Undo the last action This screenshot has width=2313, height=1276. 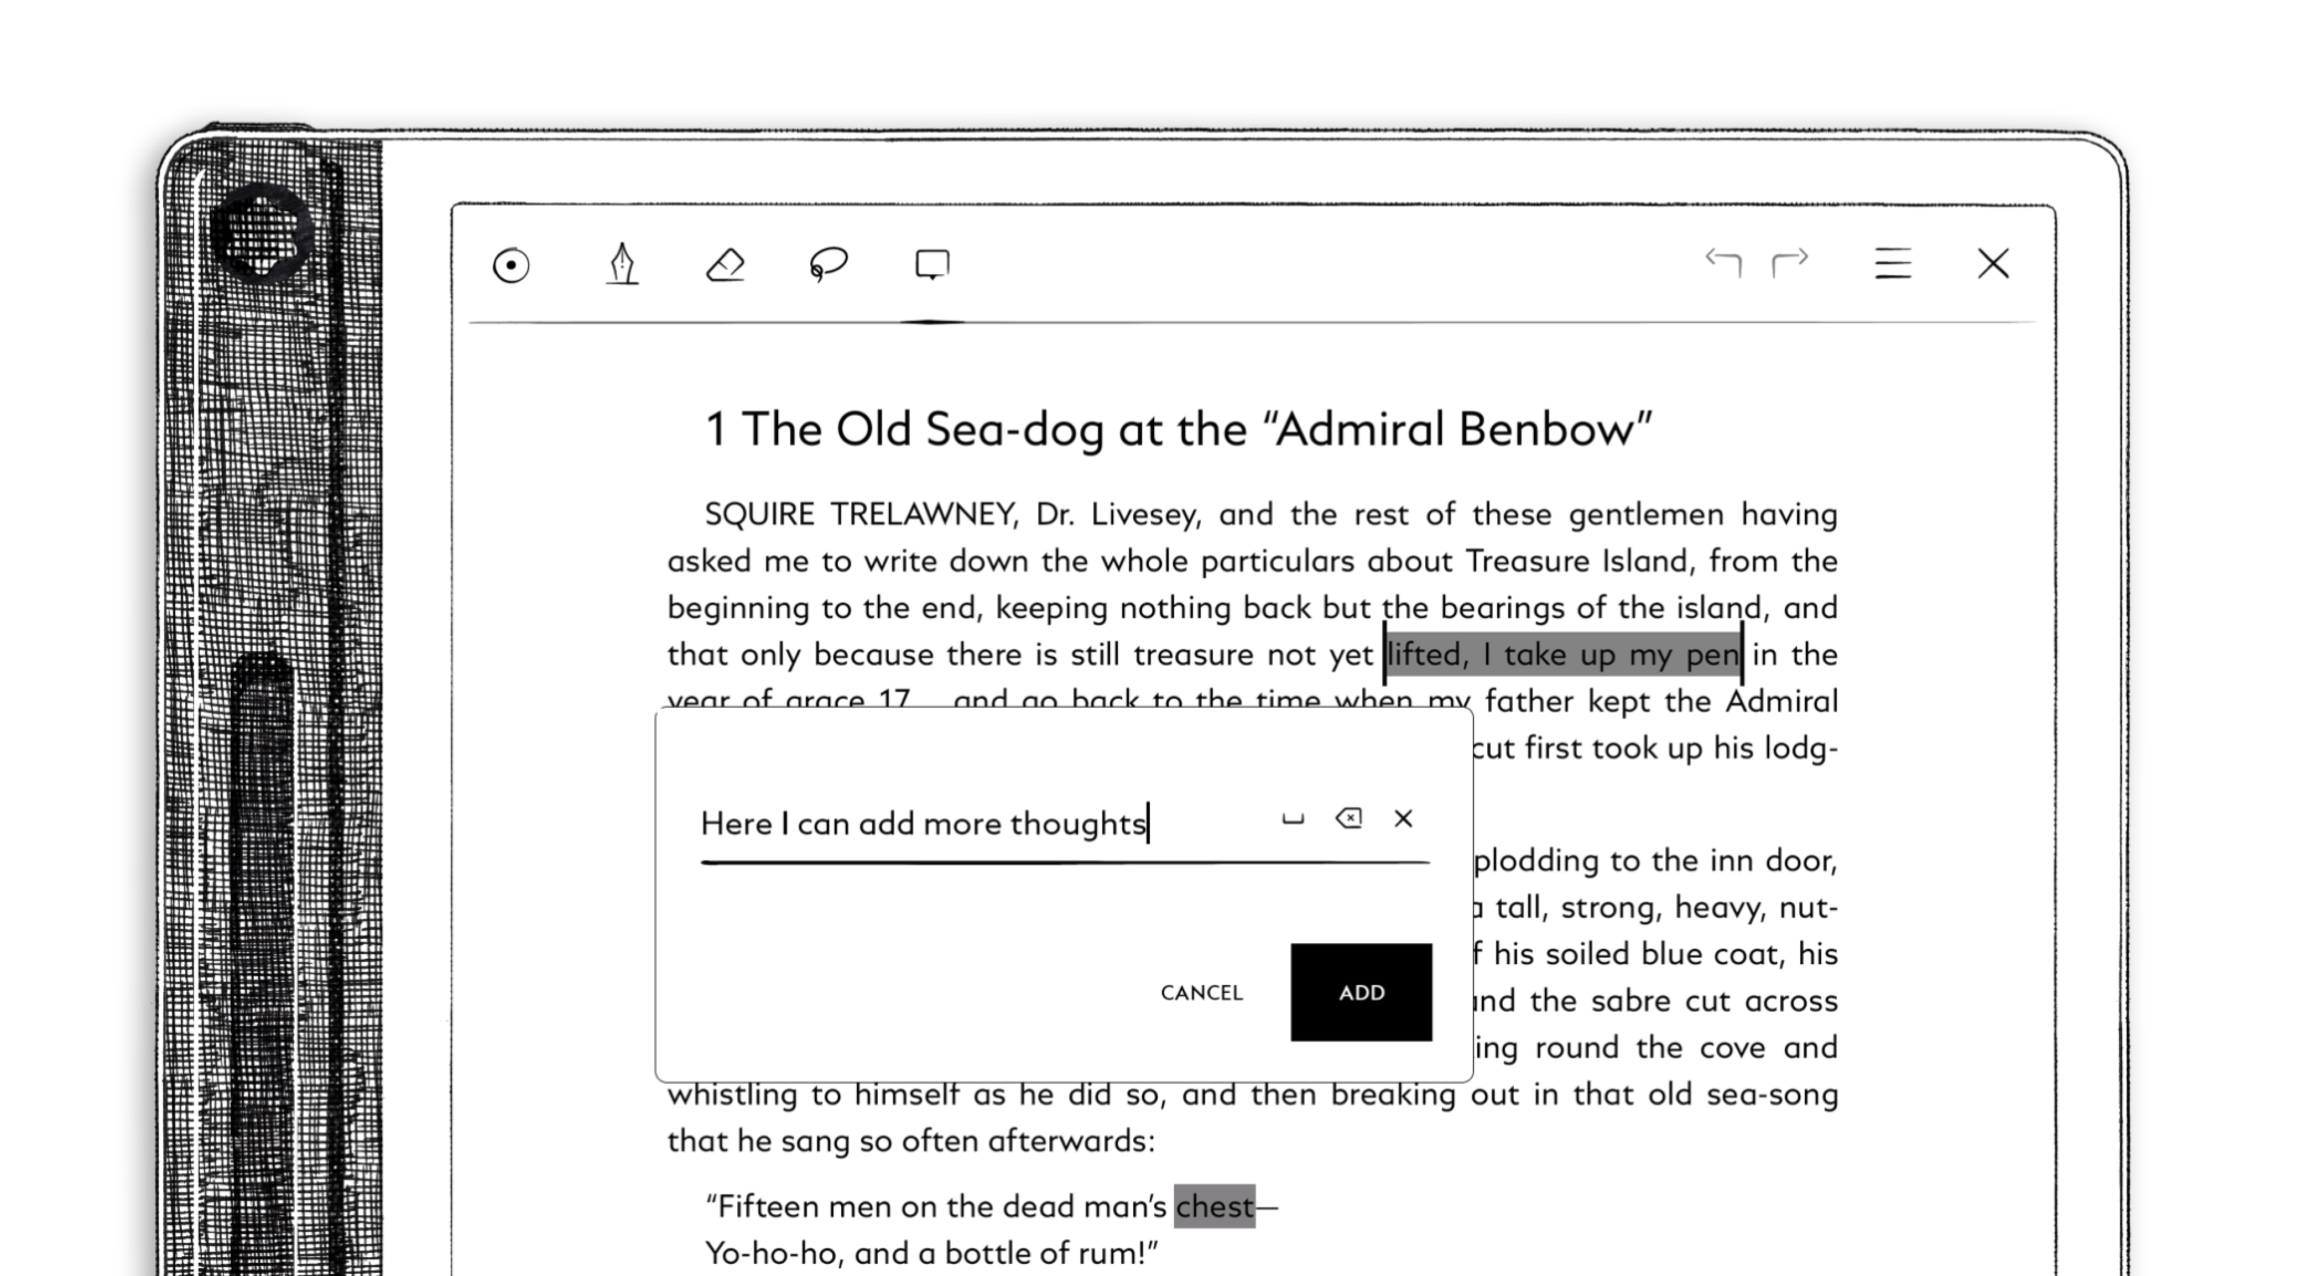[1723, 263]
